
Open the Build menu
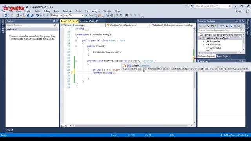pos(37,11)
